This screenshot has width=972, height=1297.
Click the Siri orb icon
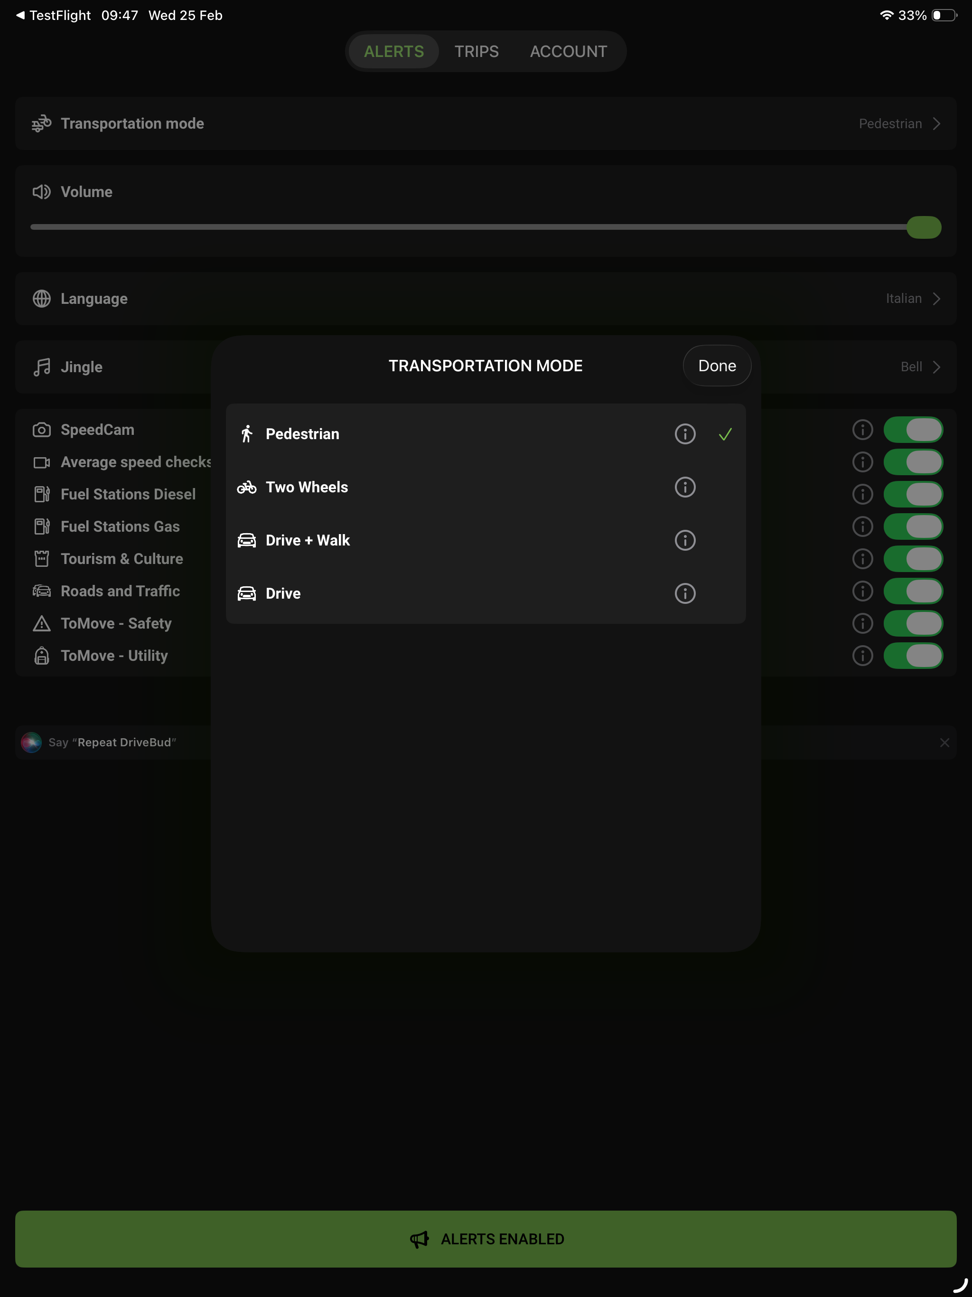click(x=31, y=742)
